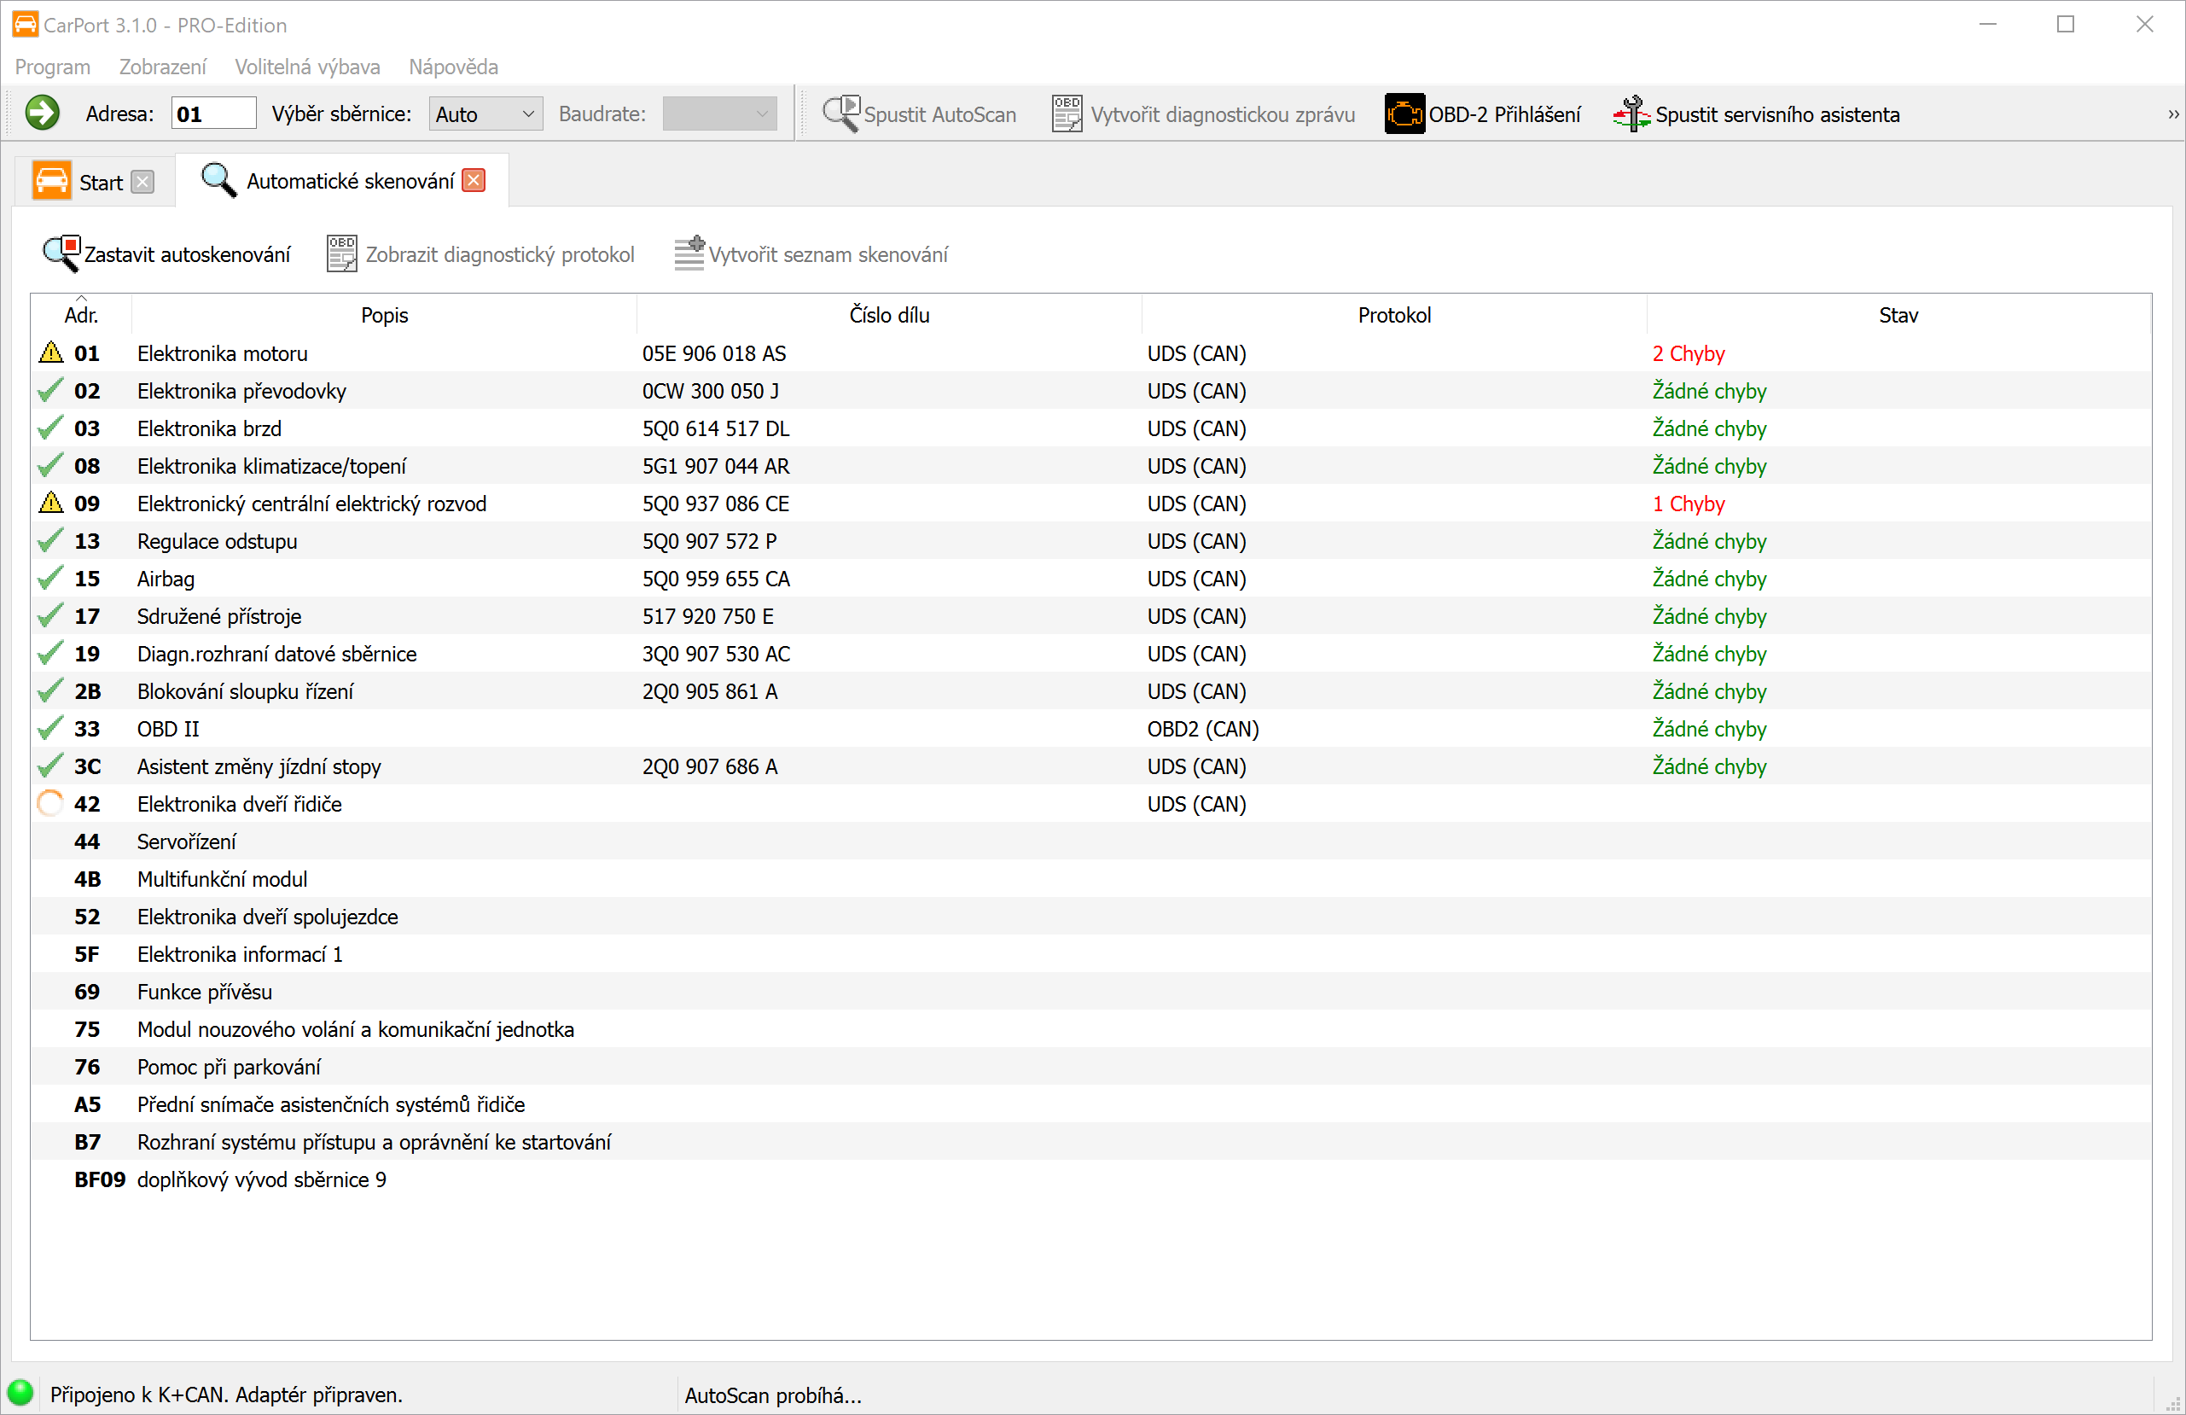Start AutoScan via the Spustit AutoScan icon
This screenshot has width=2186, height=1415.
(x=840, y=114)
